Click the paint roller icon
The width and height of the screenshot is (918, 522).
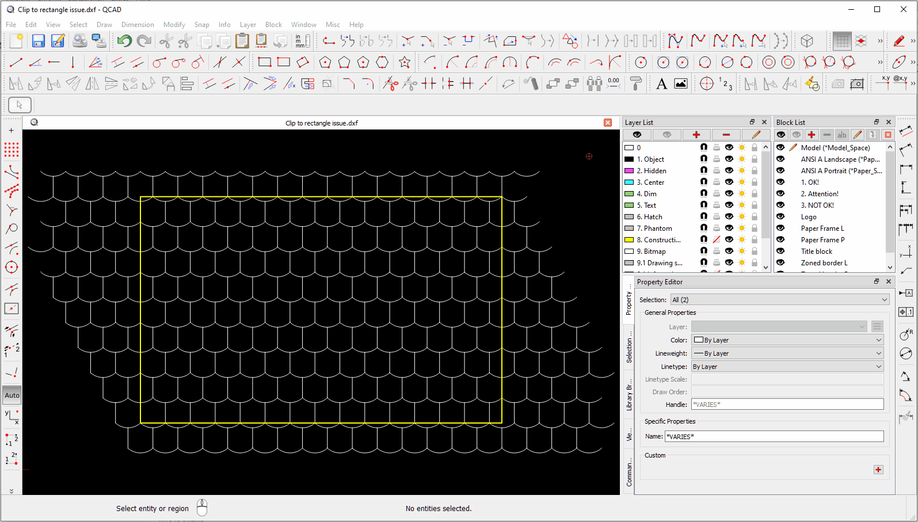[636, 84]
